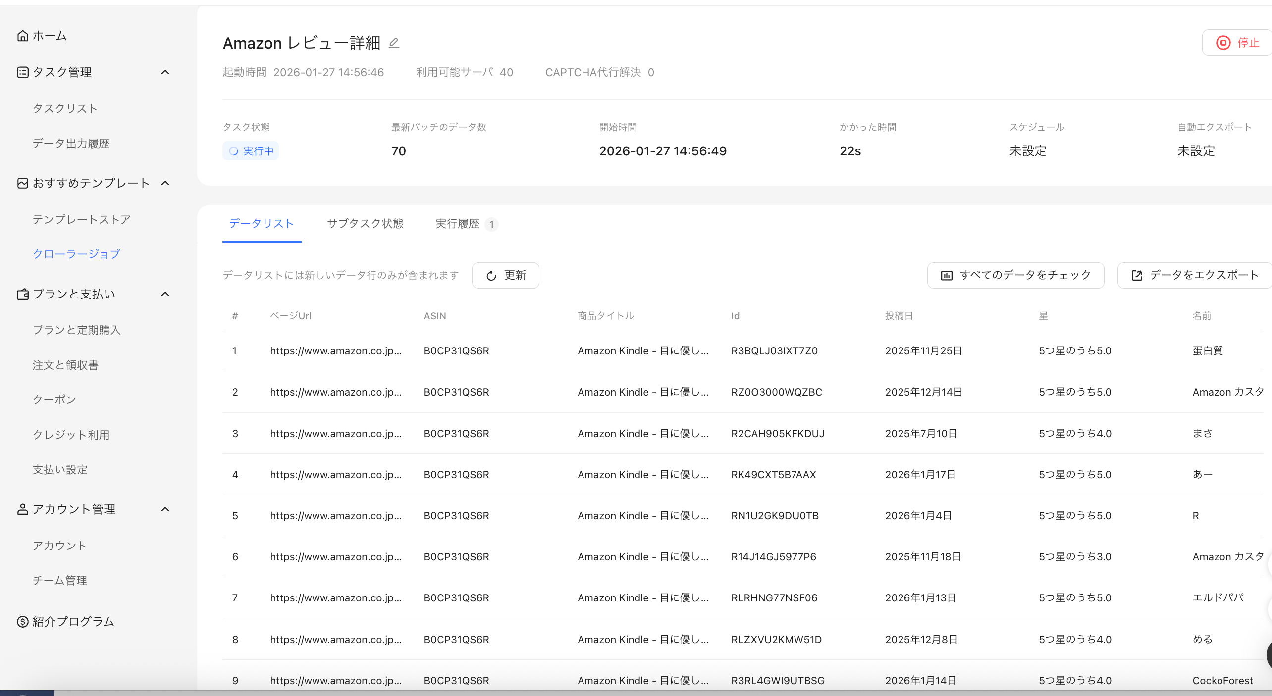Click データをエクスポート export button
1272x696 pixels.
[x=1194, y=275]
